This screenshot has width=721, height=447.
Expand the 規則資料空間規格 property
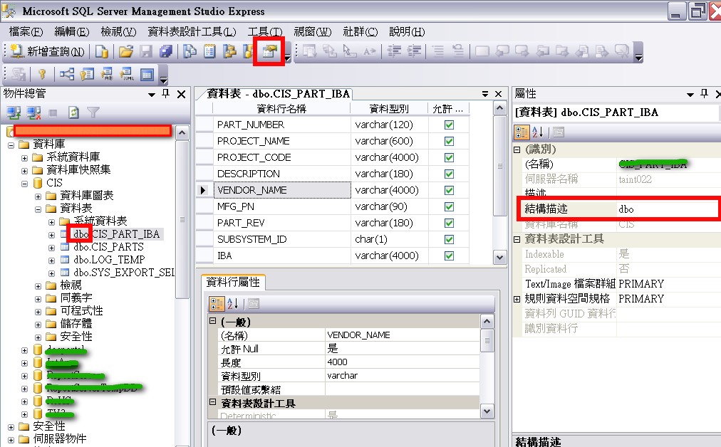[x=517, y=299]
